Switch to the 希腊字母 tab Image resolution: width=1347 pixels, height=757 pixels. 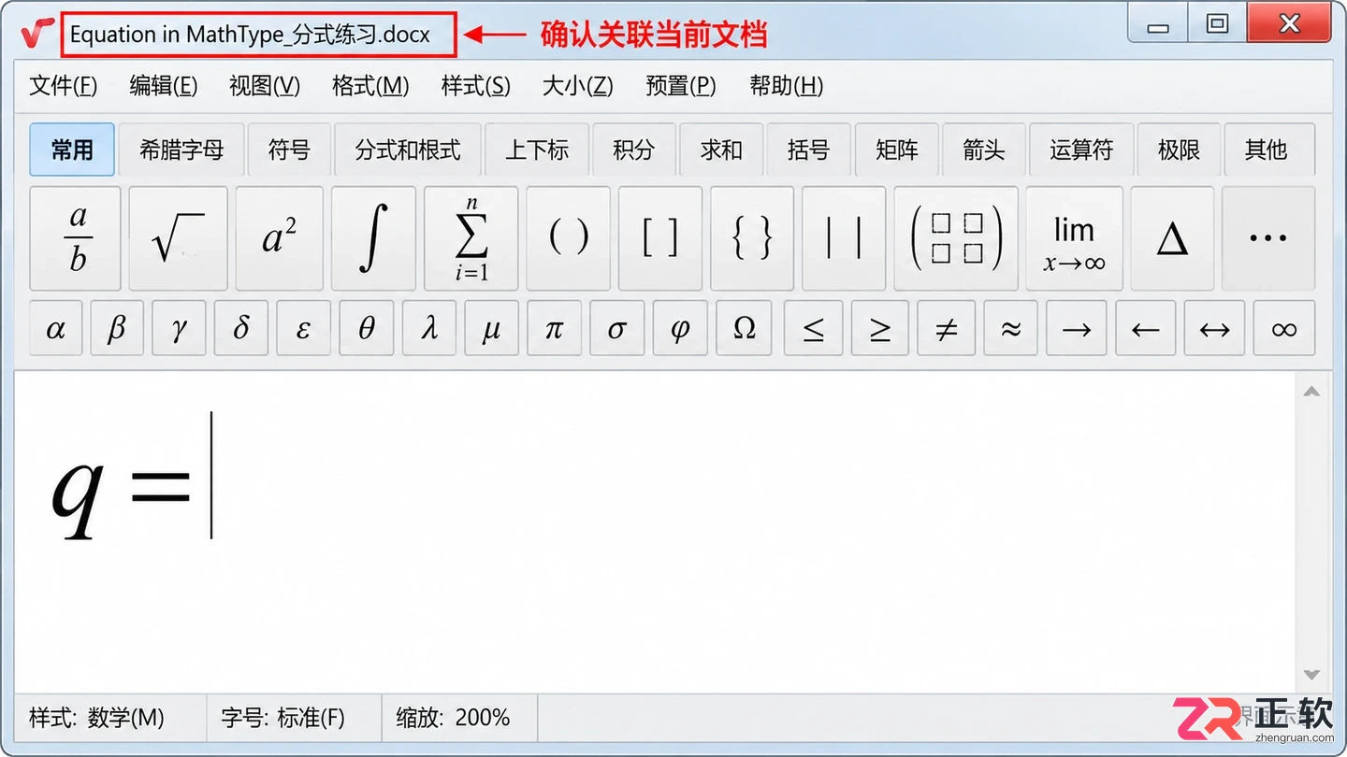[181, 150]
